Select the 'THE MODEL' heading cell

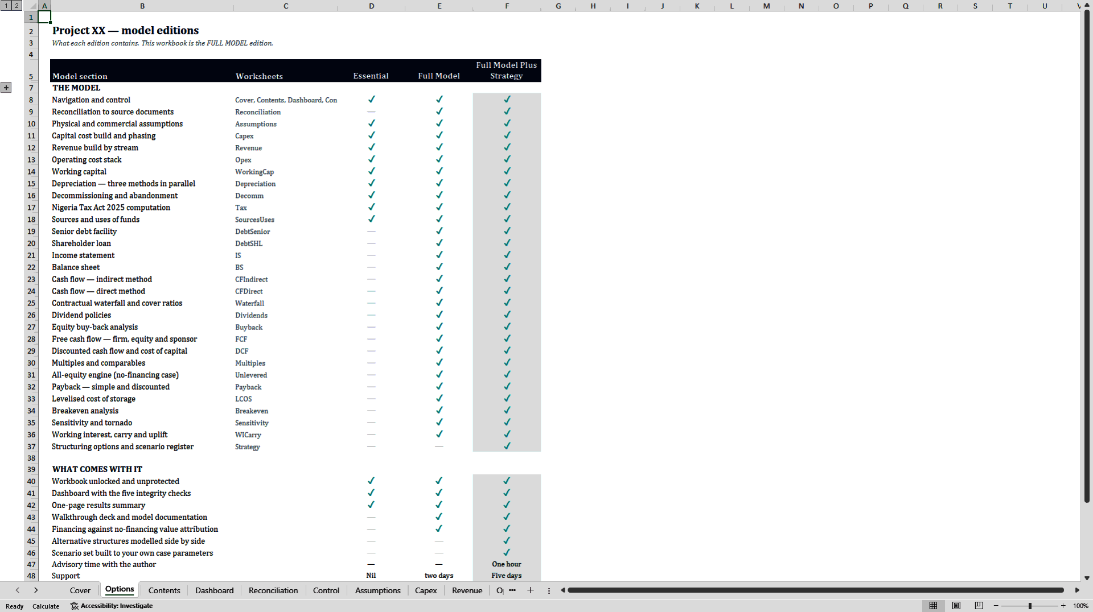pos(142,88)
